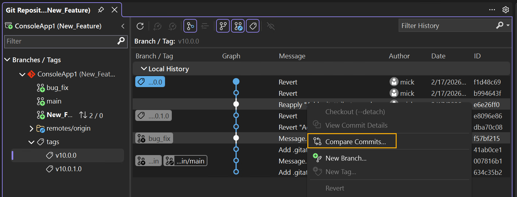The image size is (517, 197).
Task: Toggle Show Tags in toolbar
Action: pyautogui.click(x=253, y=26)
